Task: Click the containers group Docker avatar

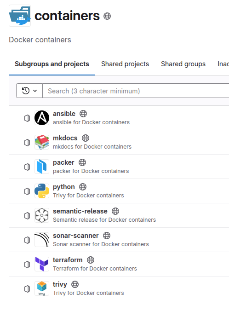Action: [20, 16]
